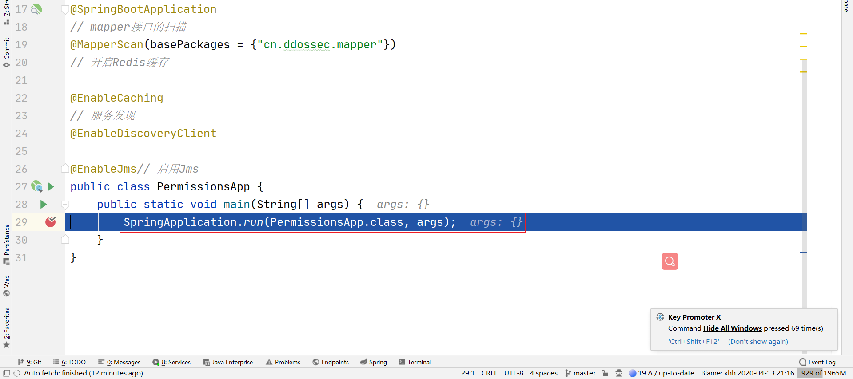The width and height of the screenshot is (853, 379).
Task: Toggle the read-only lock icon
Action: click(x=605, y=373)
